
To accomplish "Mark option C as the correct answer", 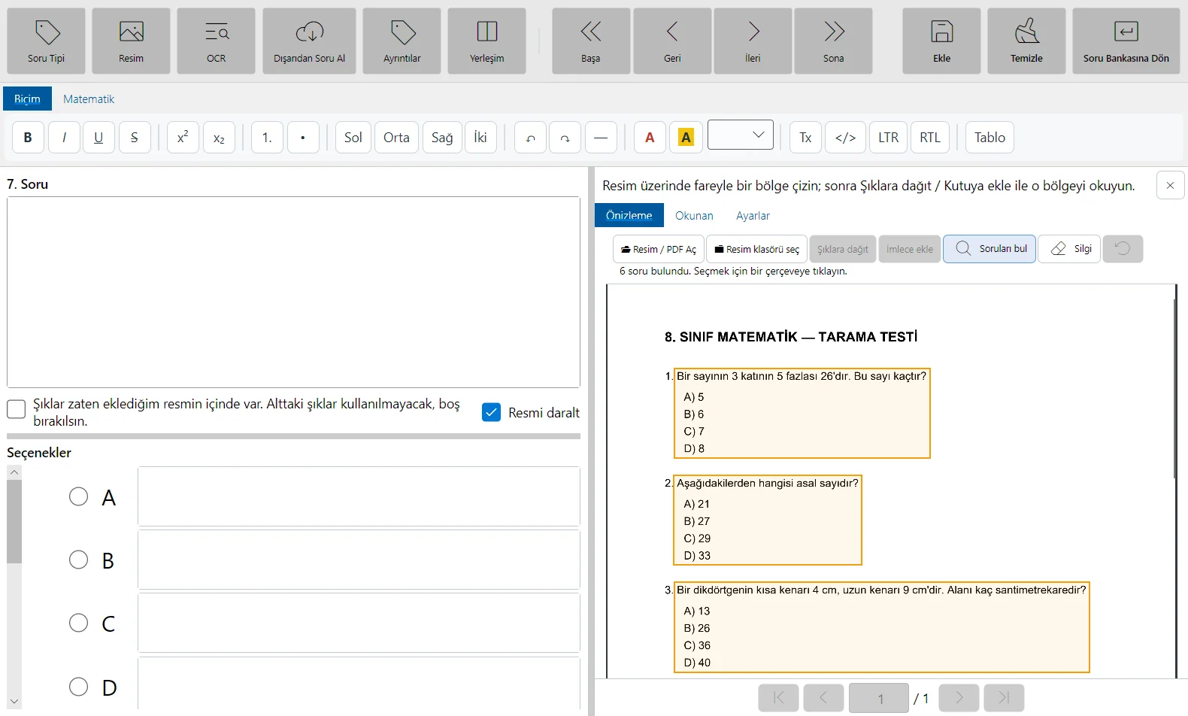I will 78,623.
